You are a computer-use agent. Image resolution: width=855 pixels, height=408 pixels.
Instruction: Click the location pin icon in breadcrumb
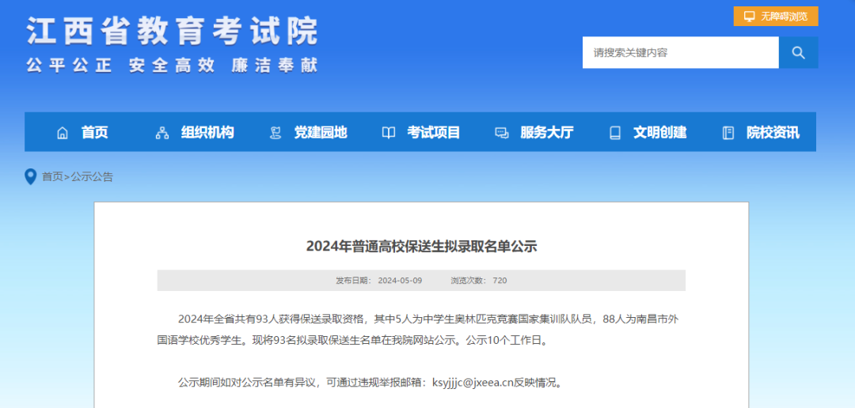[31, 176]
